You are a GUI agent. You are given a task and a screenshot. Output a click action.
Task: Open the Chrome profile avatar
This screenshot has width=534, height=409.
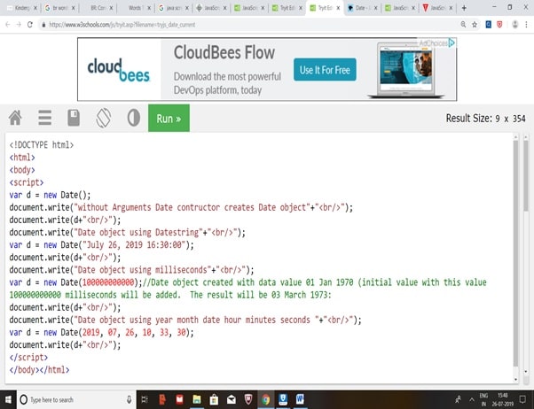pos(514,25)
